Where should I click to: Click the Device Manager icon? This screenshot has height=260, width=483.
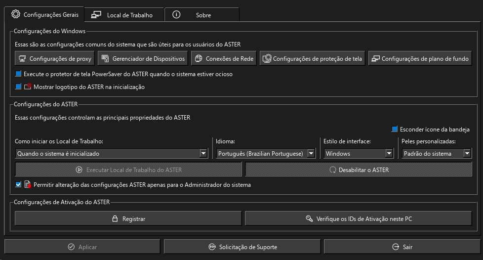pyautogui.click(x=105, y=59)
